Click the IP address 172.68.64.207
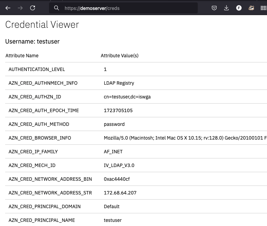The height and width of the screenshot is (226, 267). [120, 193]
